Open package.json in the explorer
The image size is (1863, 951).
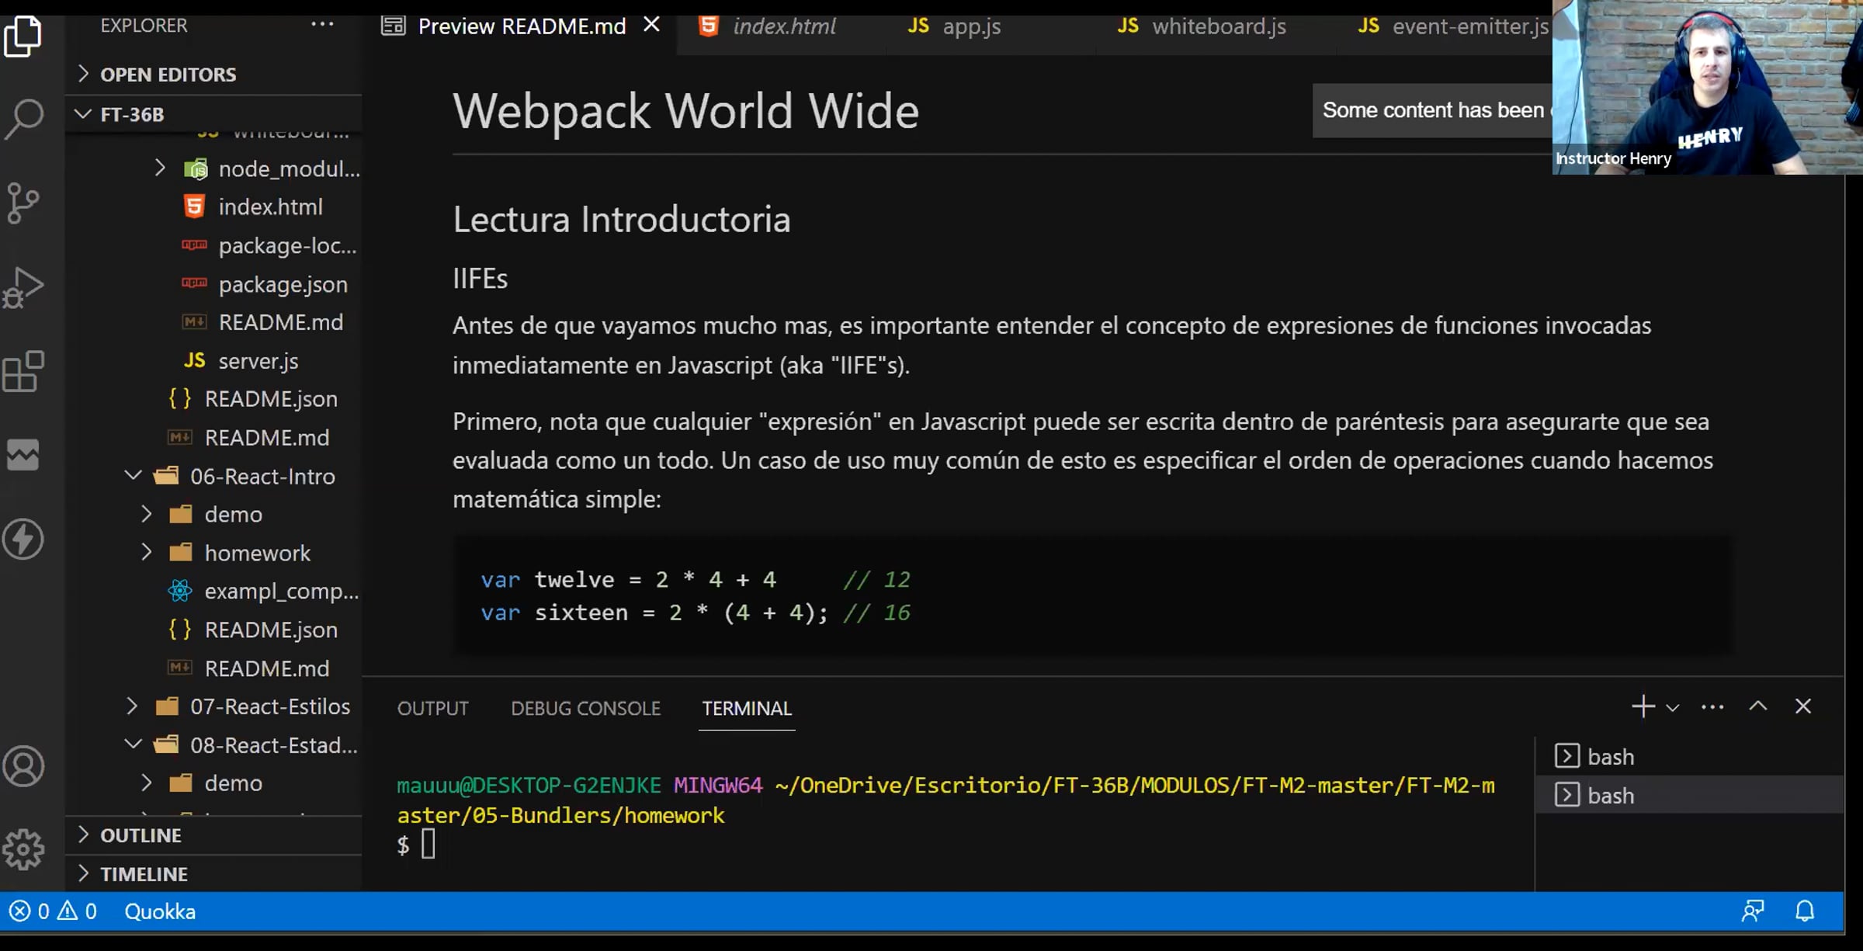[x=283, y=284]
